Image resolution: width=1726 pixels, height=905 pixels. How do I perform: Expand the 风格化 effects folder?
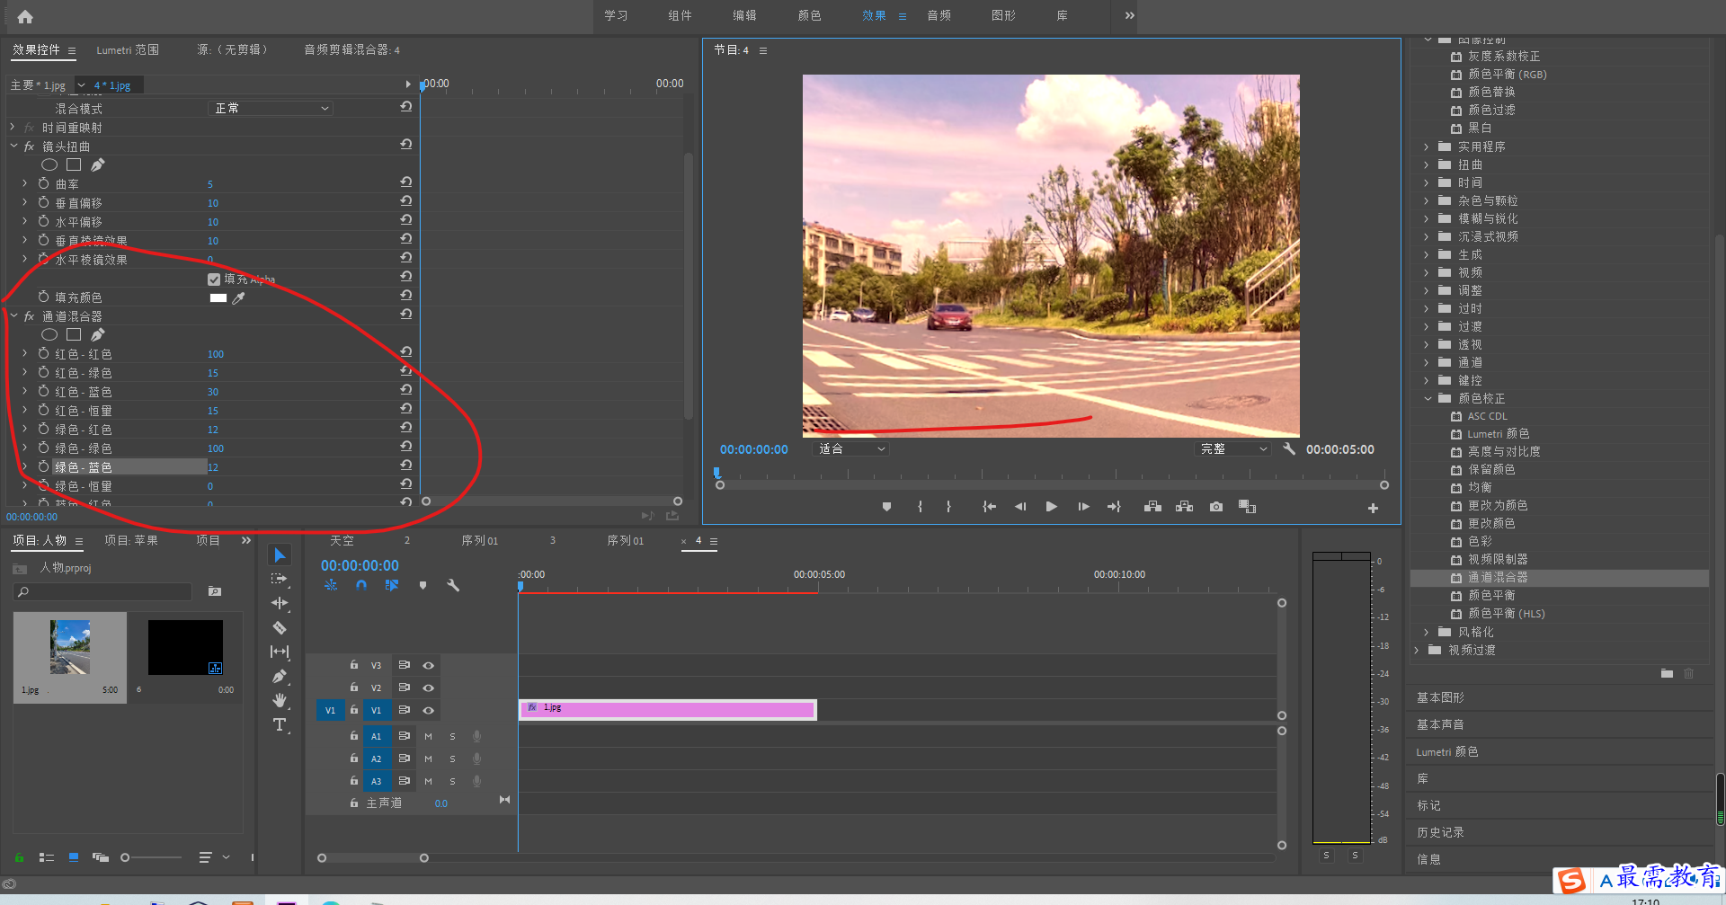1427,632
